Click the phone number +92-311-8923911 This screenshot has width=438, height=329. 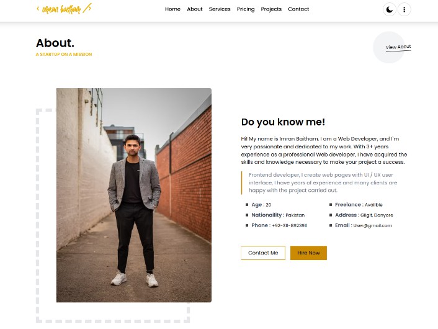pyautogui.click(x=289, y=225)
